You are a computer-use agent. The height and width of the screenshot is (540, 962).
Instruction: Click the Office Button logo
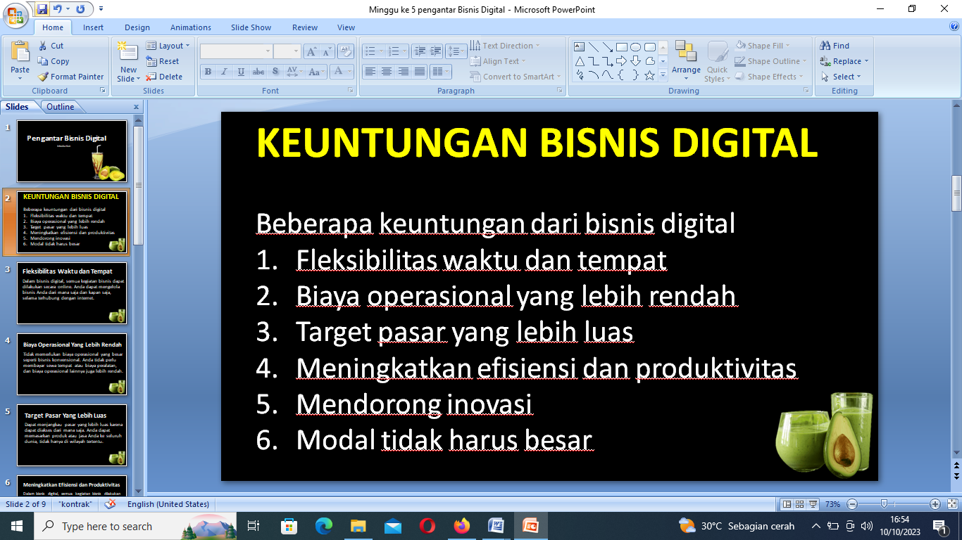point(15,13)
